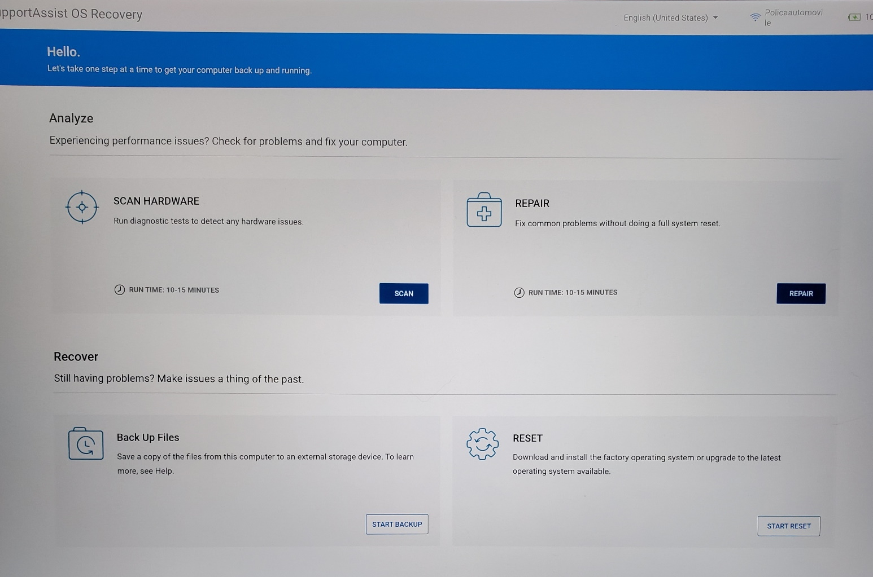Click the SupportAssist OS Recovery title

(x=71, y=14)
